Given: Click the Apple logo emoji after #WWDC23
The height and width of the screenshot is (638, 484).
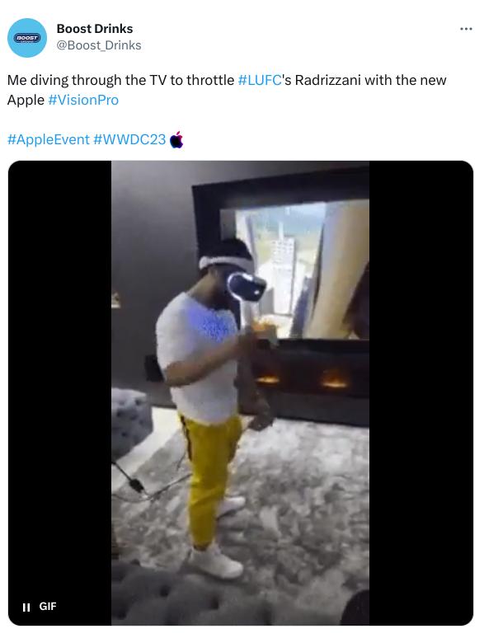Looking at the screenshot, I should click(x=176, y=139).
